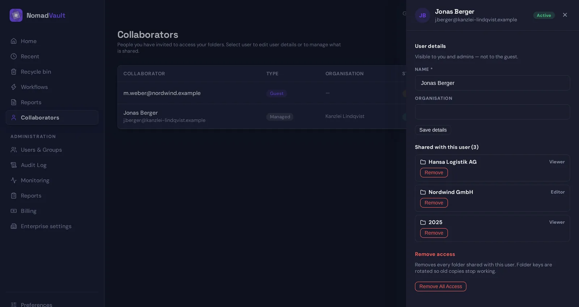Click the Organisation column header

point(345,73)
